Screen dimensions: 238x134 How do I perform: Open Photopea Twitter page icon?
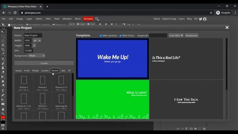[200, 19]
